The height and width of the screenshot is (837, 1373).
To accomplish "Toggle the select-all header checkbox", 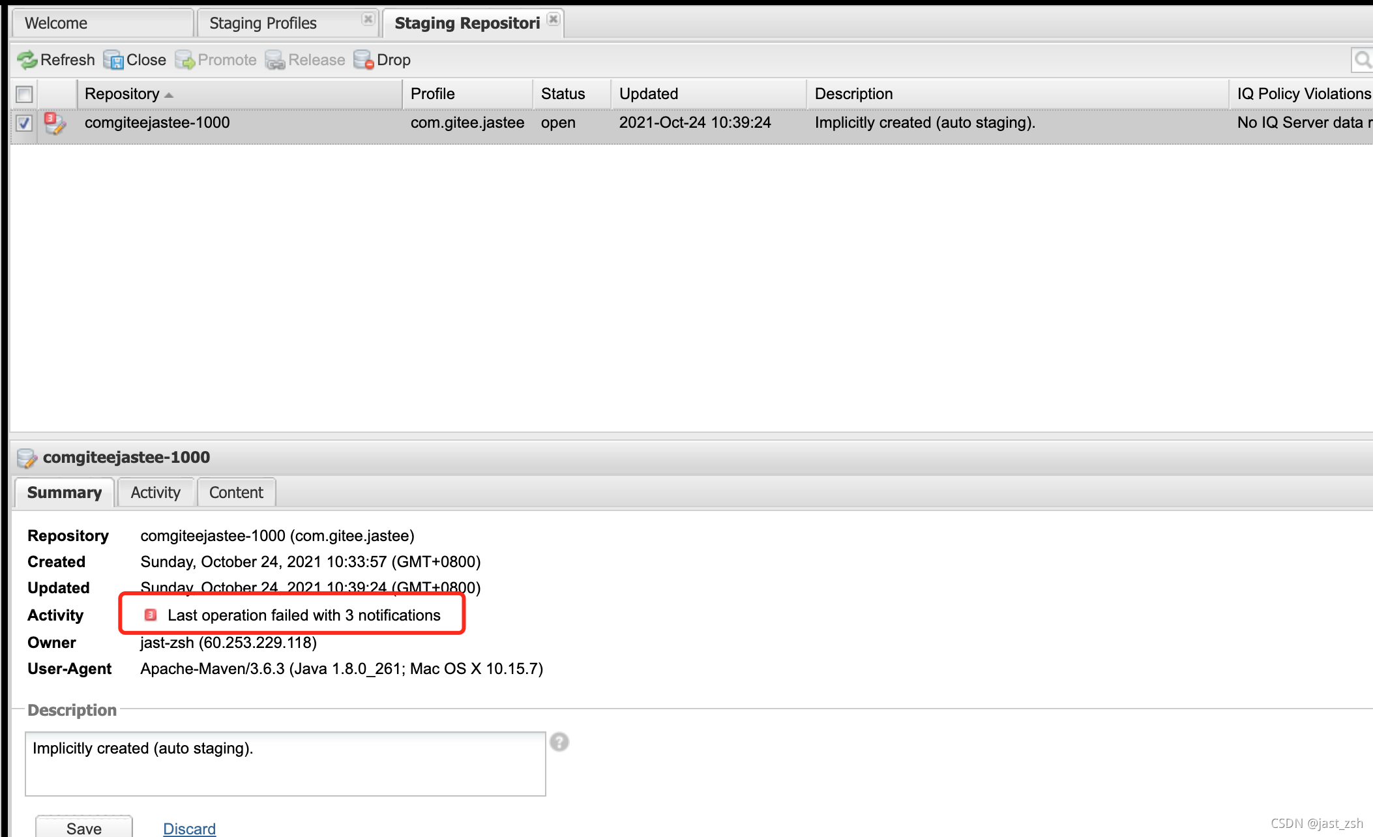I will [x=24, y=94].
